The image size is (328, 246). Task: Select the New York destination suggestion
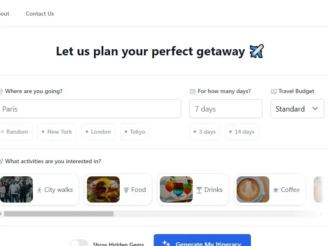click(x=57, y=132)
